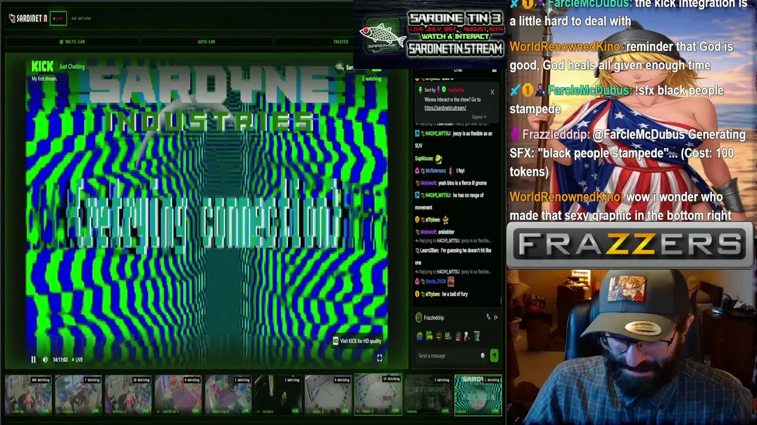This screenshot has height=425, width=757.
Task: Pick the third quick emote in the row
Action: (x=439, y=336)
